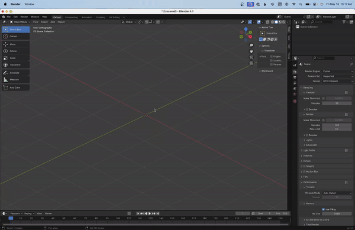This screenshot has width=355, height=230.
Task: Enable the Motion Blur checkbox
Action: 304,171
